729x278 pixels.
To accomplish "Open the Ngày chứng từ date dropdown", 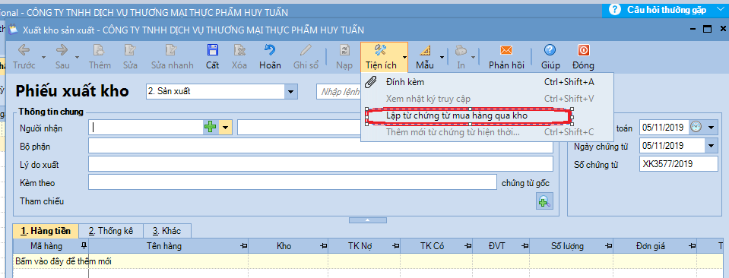I will [712, 146].
